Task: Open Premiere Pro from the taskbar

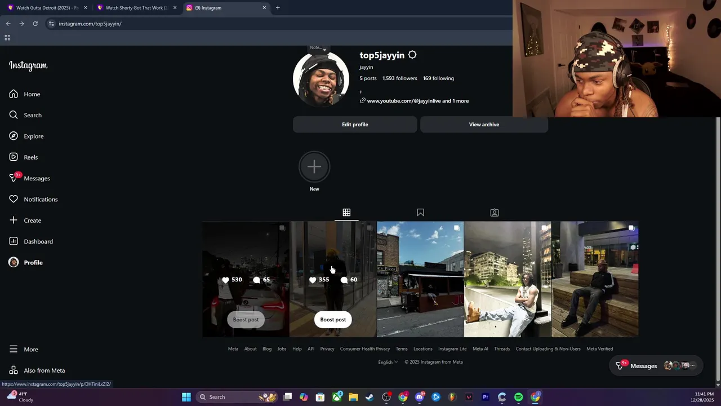Action: click(x=485, y=397)
